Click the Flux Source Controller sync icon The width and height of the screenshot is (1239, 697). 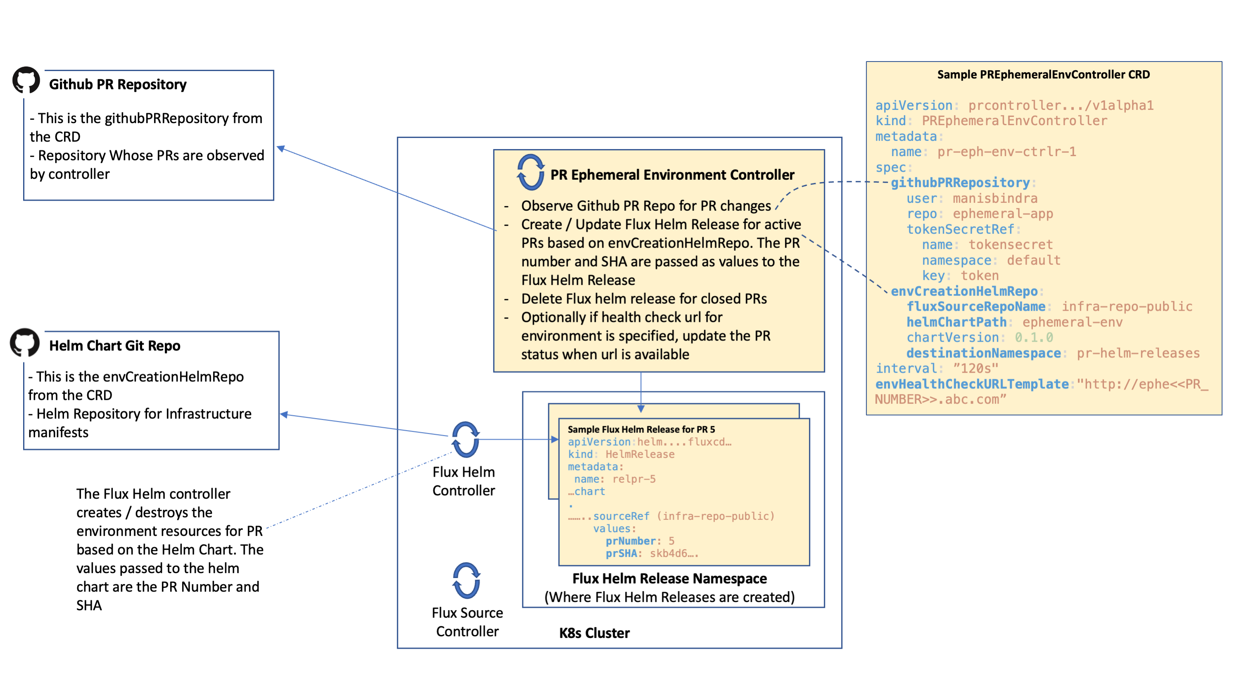pos(466,580)
